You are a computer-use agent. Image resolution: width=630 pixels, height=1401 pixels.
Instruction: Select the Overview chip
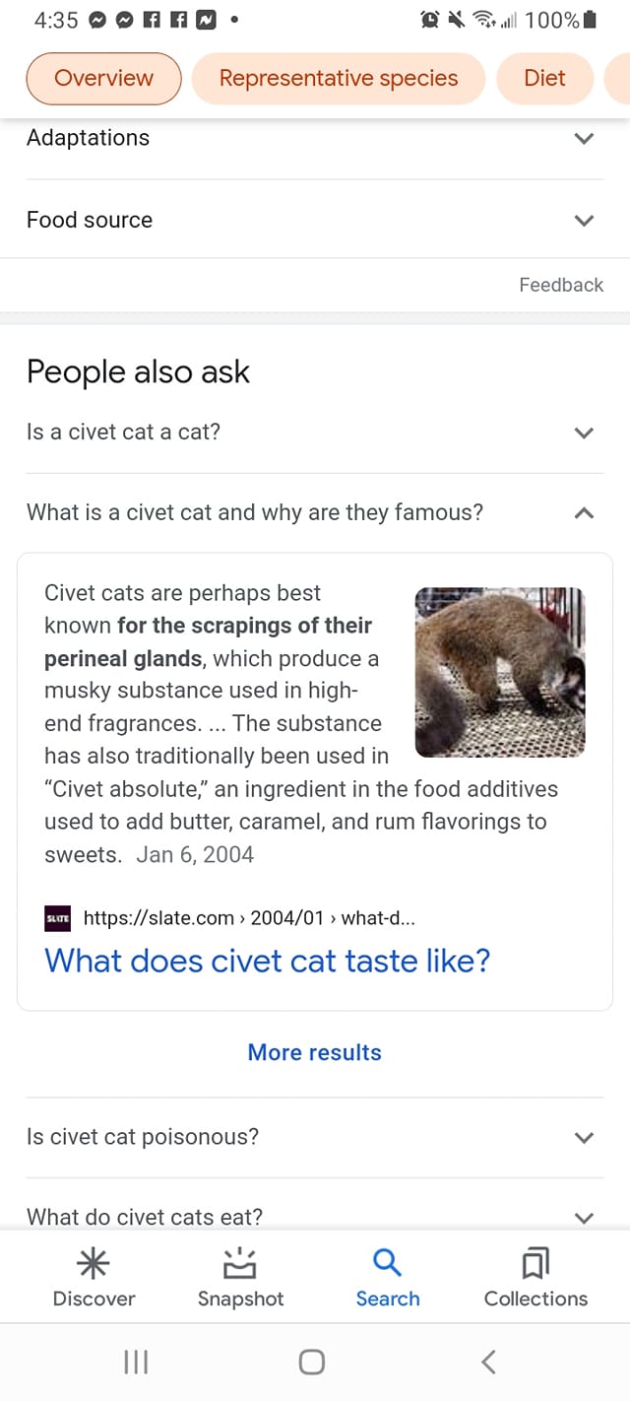[x=104, y=78]
